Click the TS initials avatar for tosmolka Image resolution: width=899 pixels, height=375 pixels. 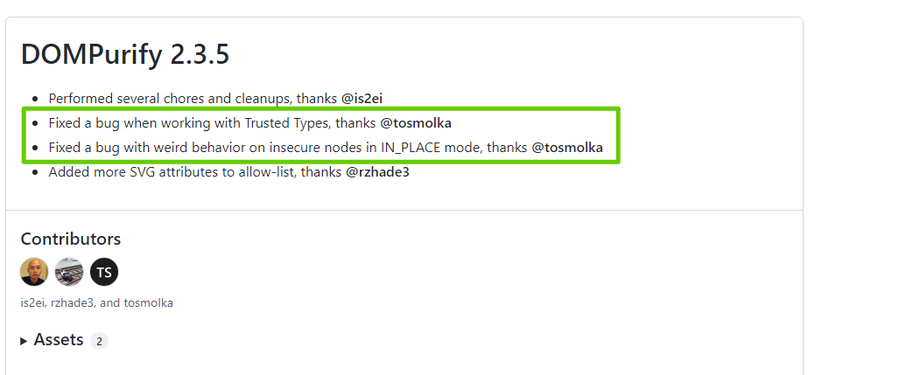[104, 272]
